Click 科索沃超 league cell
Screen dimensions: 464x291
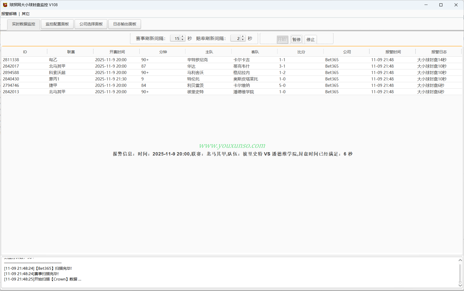(57, 72)
